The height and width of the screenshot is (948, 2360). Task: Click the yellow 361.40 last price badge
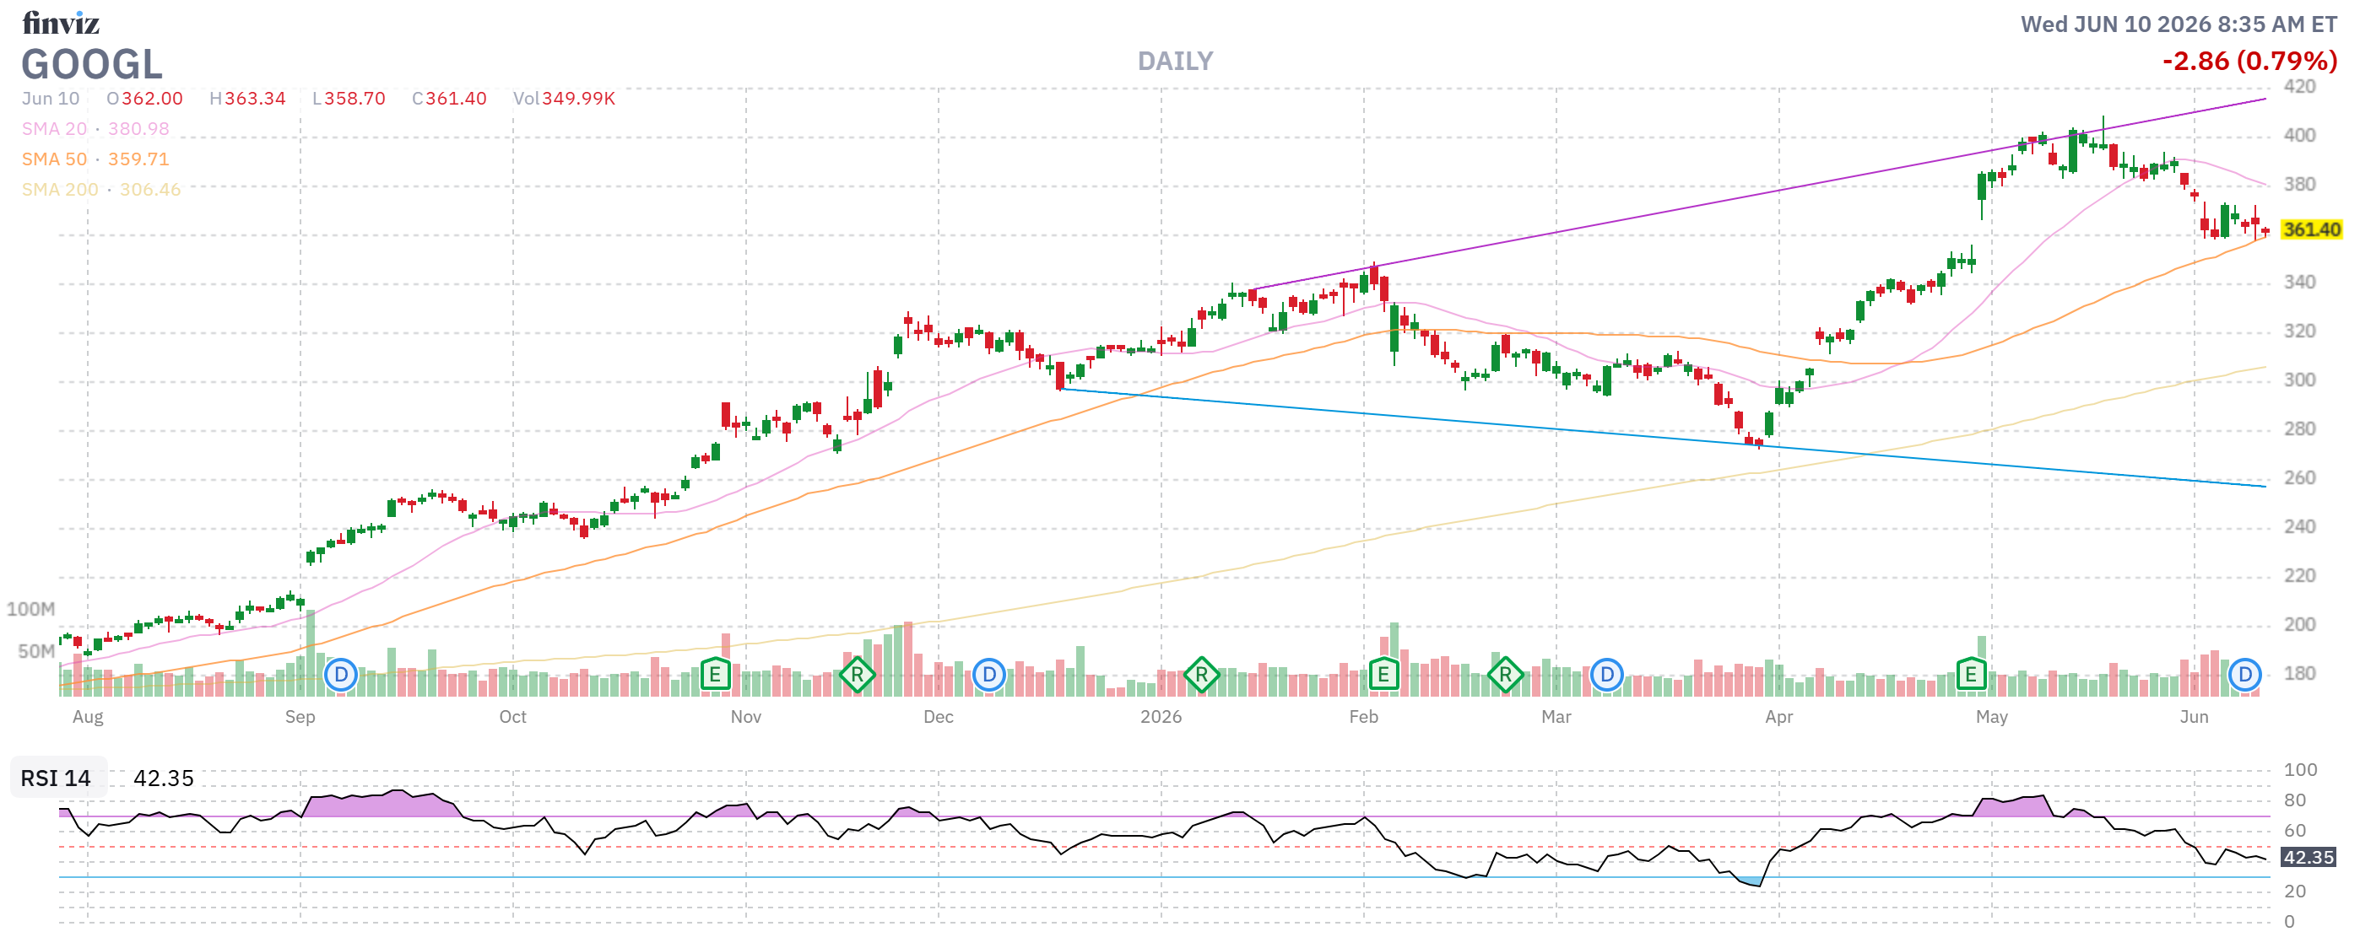tap(2310, 229)
